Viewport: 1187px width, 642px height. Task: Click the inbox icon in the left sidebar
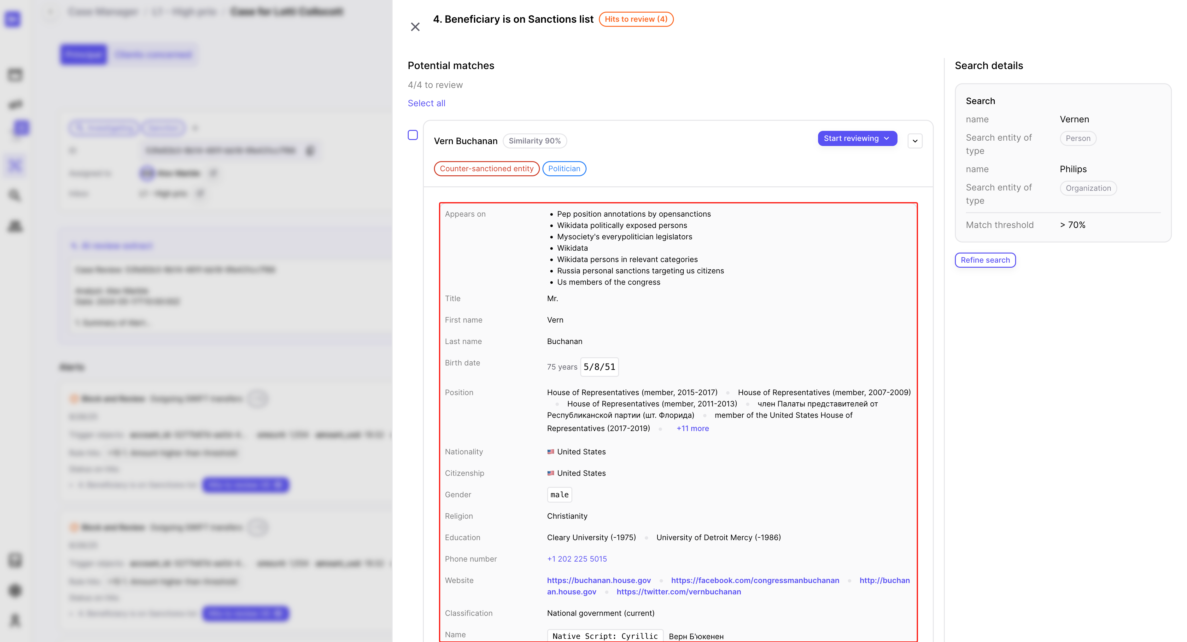point(15,74)
